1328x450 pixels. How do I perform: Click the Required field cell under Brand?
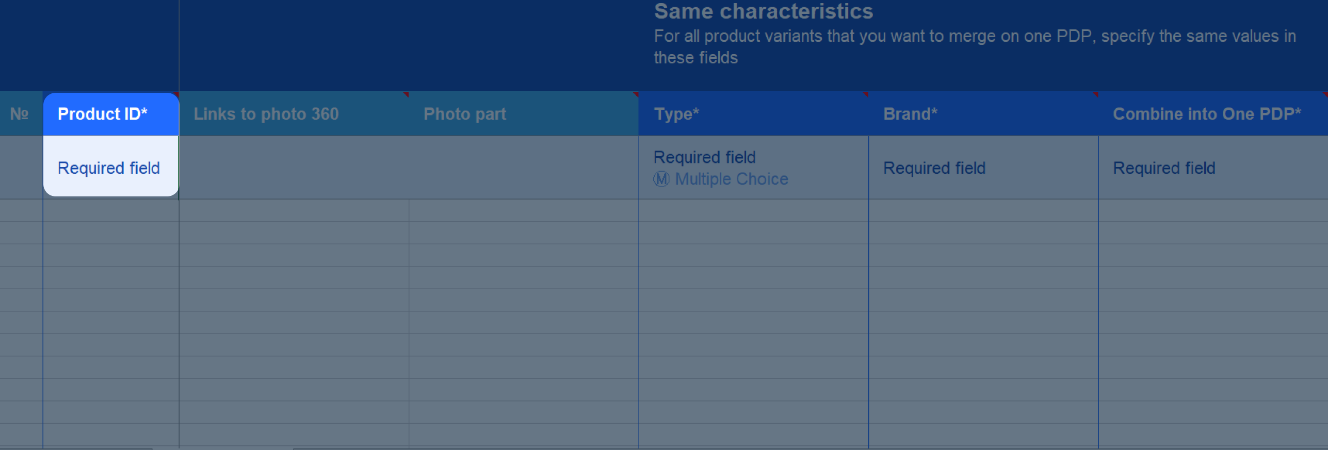coord(983,168)
